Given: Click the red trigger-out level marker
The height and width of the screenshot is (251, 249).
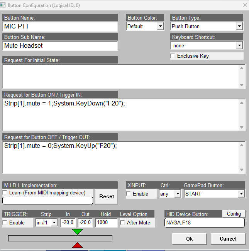Looking at the screenshot, I should tap(78, 245).
